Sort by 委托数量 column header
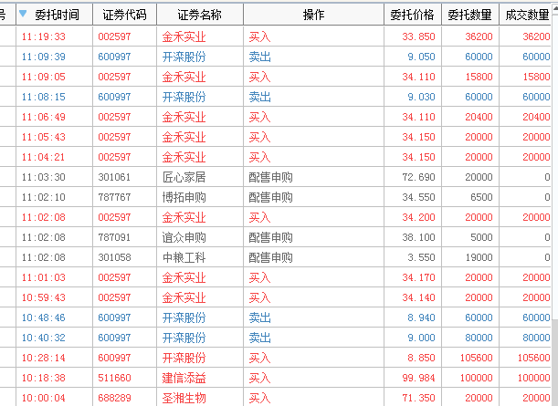Image resolution: width=558 pixels, height=406 pixels. [x=469, y=15]
